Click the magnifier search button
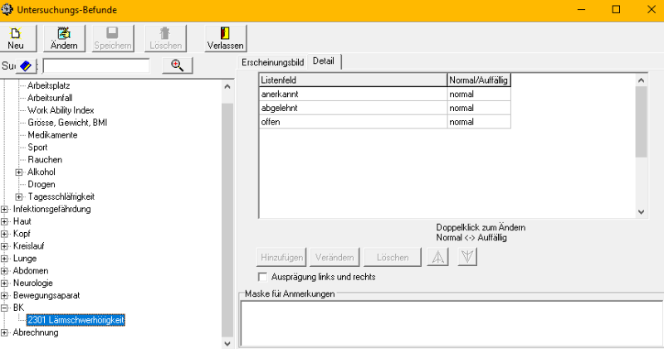 [x=176, y=65]
